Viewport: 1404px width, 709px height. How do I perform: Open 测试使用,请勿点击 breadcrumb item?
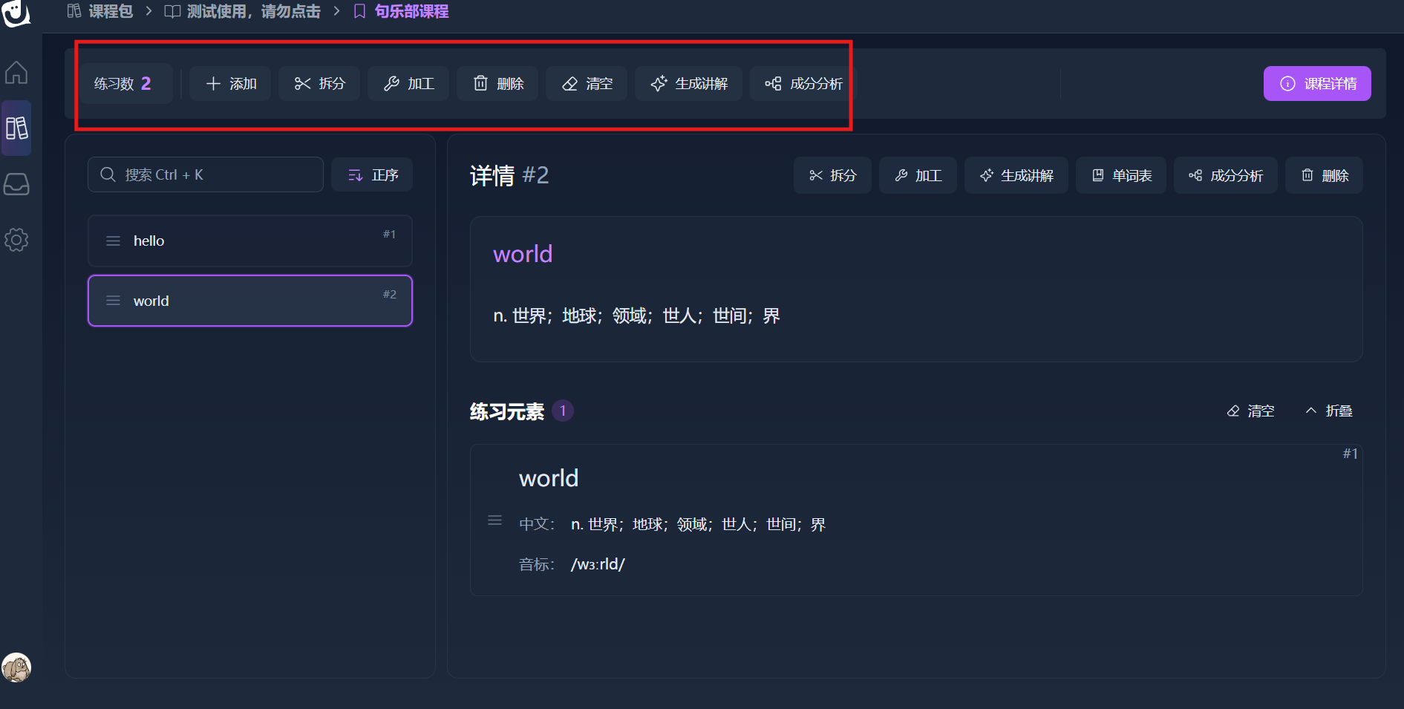point(243,12)
